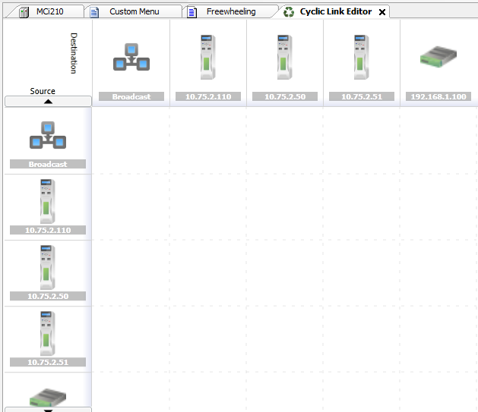This screenshot has height=412, width=478.
Task: Click the Broadcast label in destination header
Action: [131, 96]
